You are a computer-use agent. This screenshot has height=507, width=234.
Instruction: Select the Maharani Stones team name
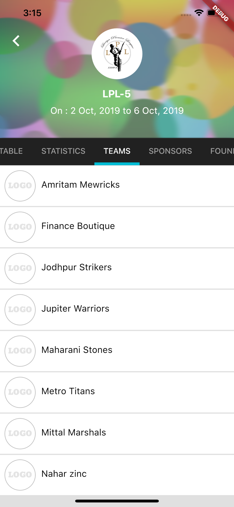[77, 350]
